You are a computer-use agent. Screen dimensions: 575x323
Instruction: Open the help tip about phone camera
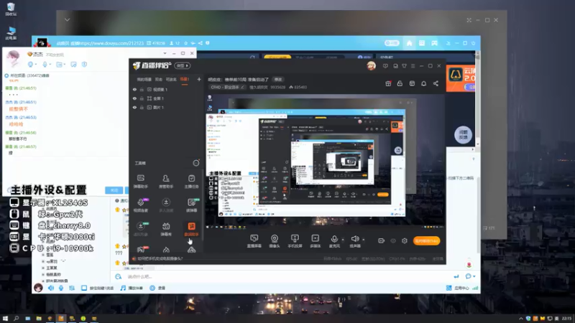pos(160,258)
